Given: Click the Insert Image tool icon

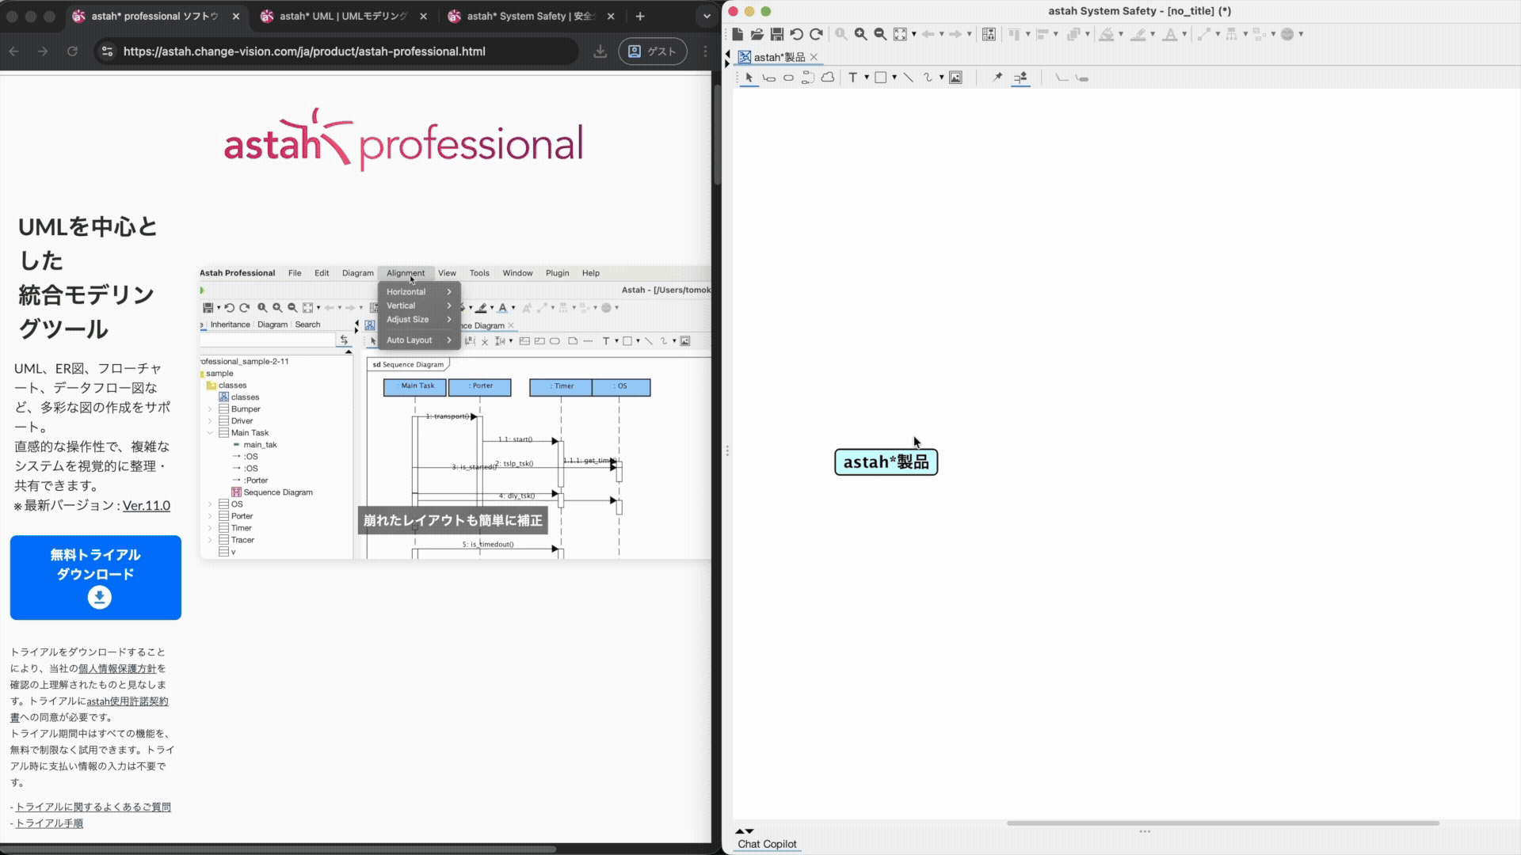Looking at the screenshot, I should tap(955, 78).
